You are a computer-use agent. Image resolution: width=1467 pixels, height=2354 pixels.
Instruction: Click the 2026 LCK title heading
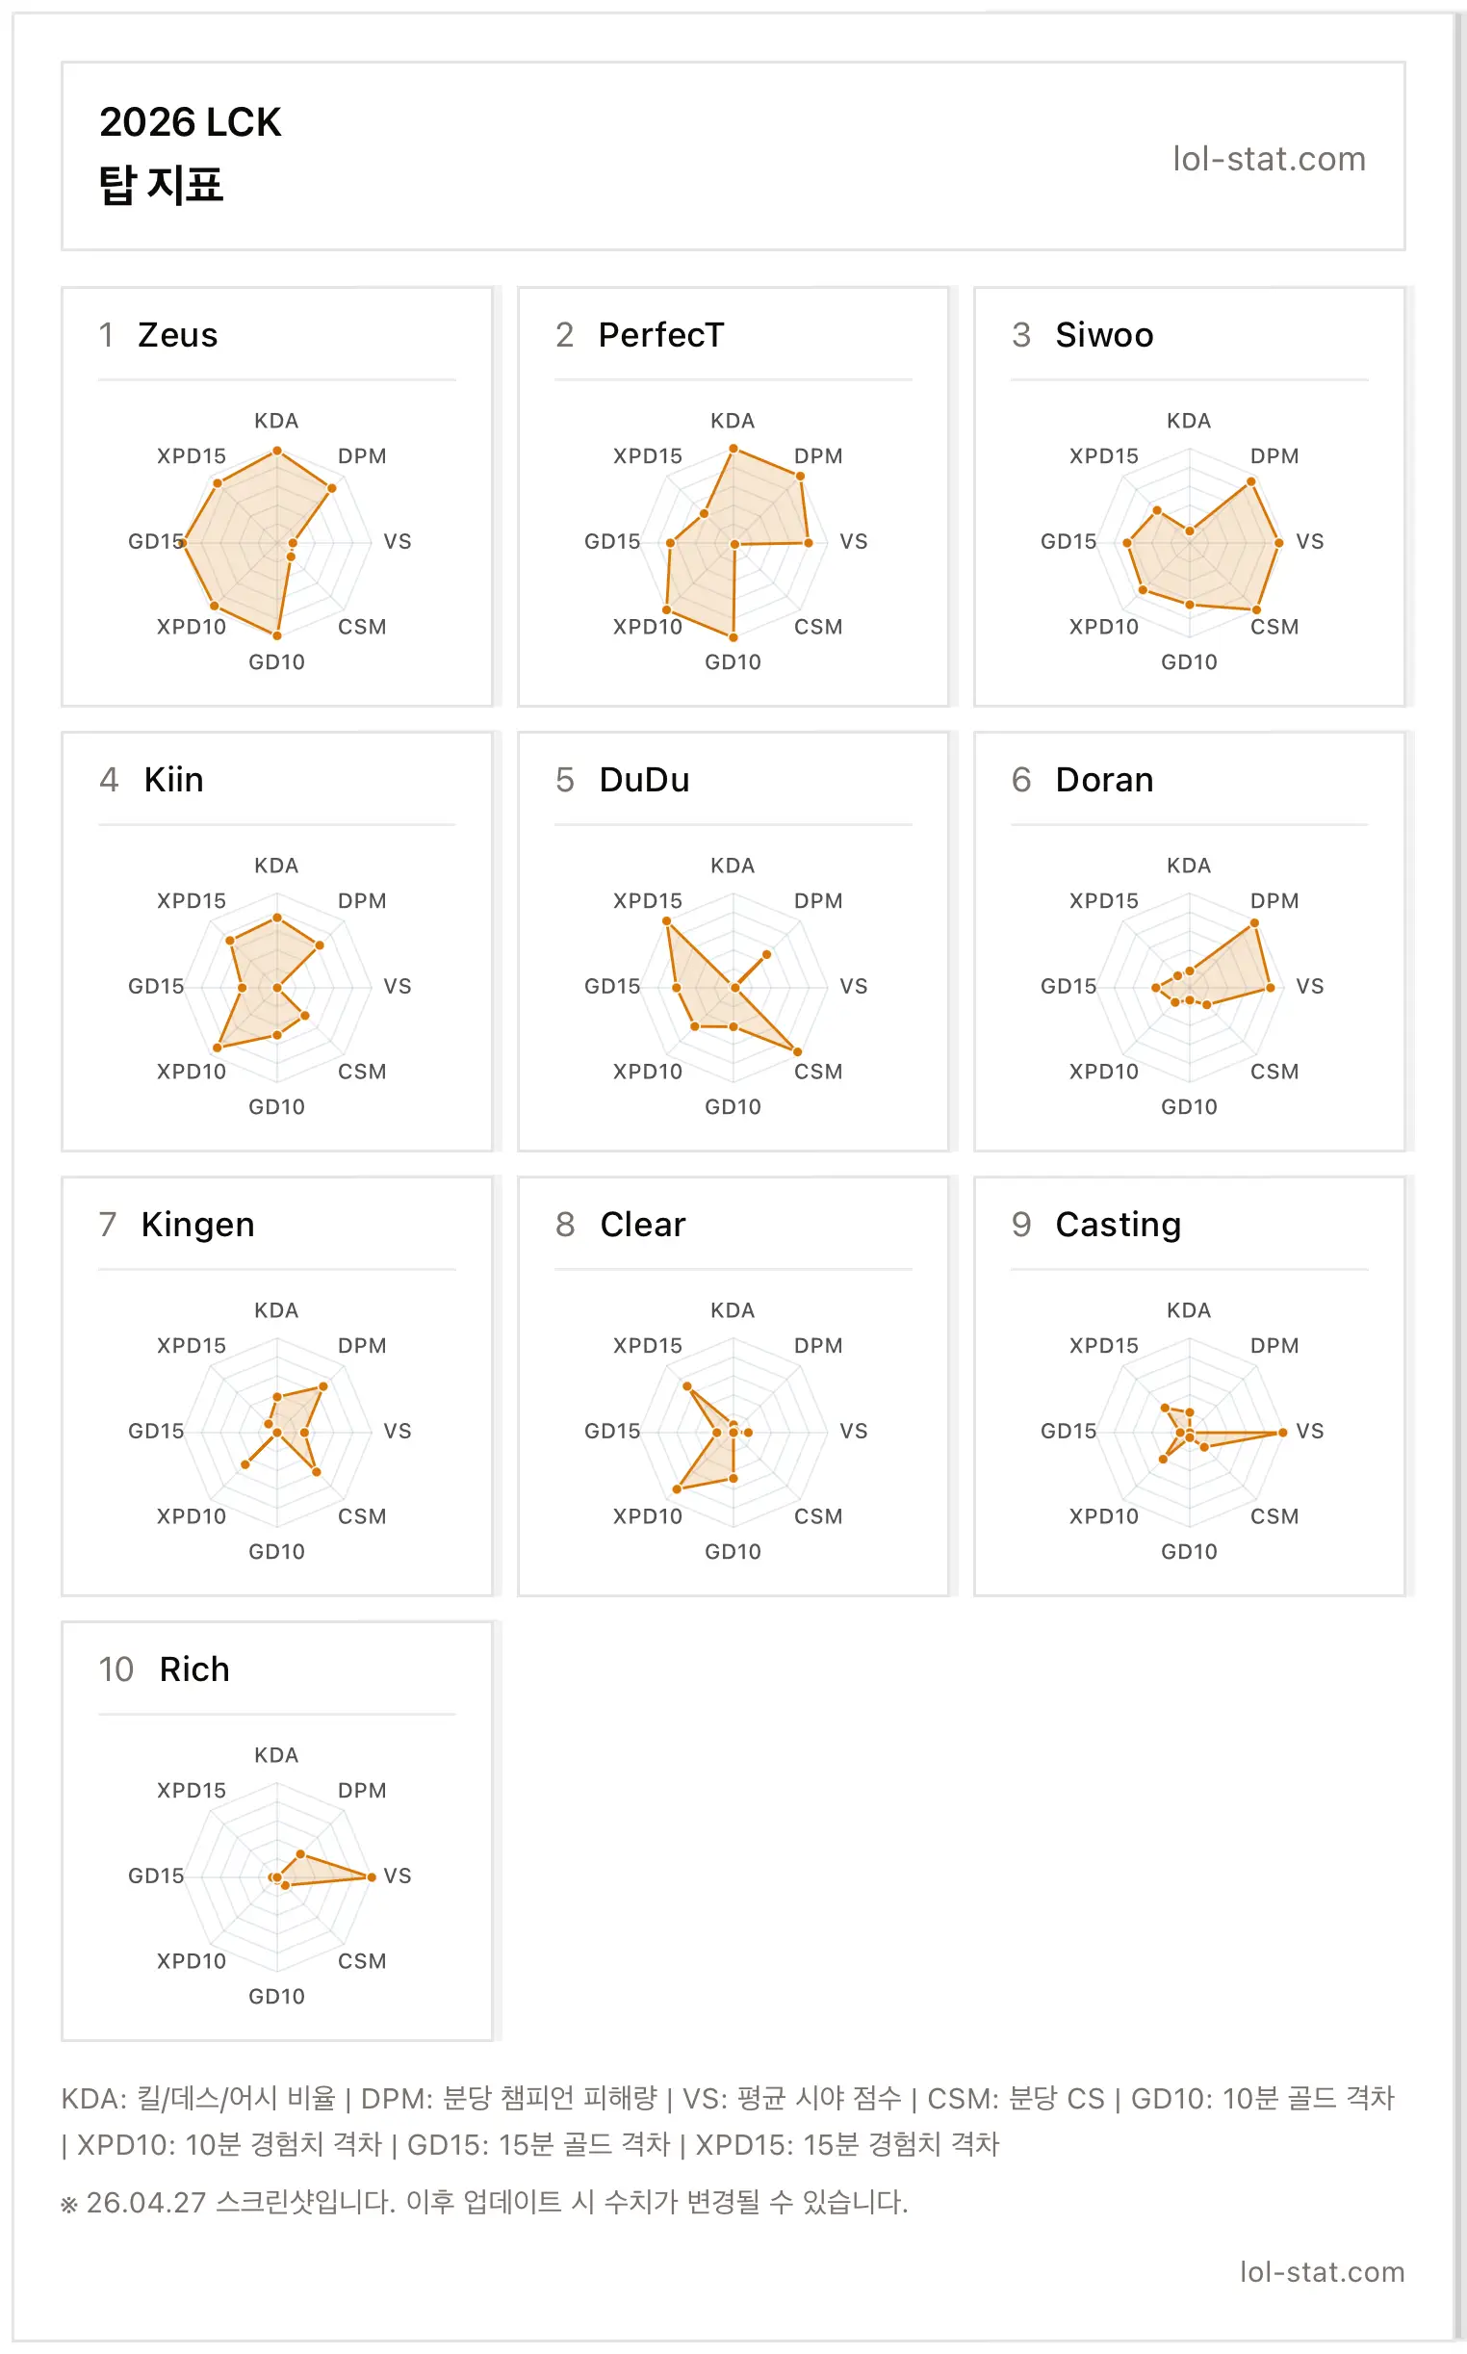(191, 122)
